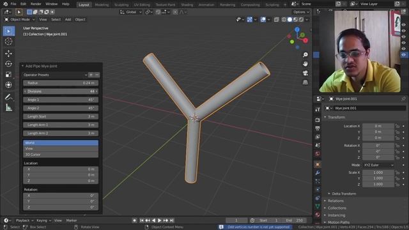The height and width of the screenshot is (230, 409).
Task: Open the Render properties tab icon
Action: click(x=318, y=119)
